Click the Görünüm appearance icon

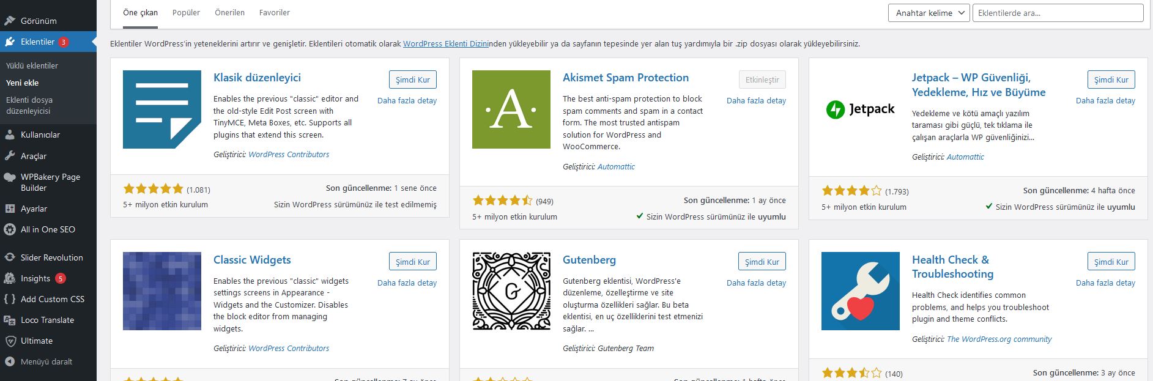10,20
